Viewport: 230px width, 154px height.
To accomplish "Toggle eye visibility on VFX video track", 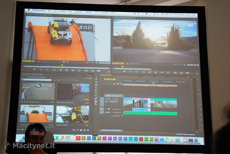I will pyautogui.click(x=107, y=99).
